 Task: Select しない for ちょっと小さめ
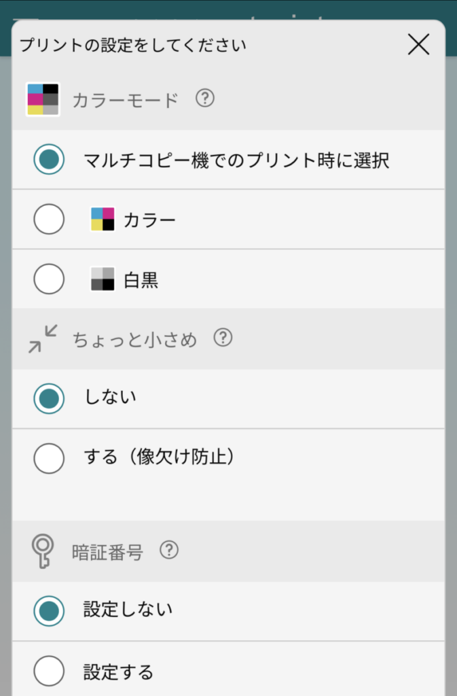pos(48,398)
